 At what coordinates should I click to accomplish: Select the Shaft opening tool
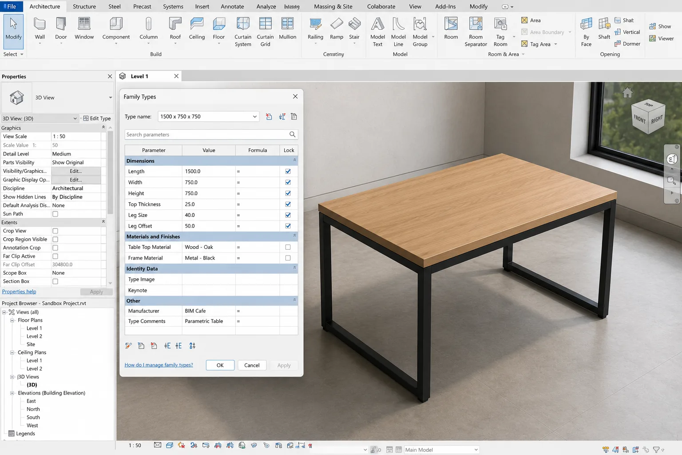(604, 29)
